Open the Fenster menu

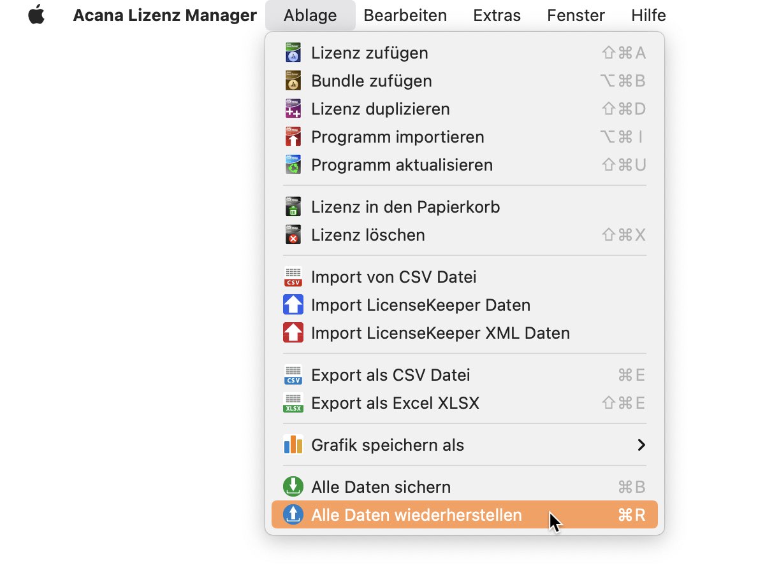coord(576,15)
